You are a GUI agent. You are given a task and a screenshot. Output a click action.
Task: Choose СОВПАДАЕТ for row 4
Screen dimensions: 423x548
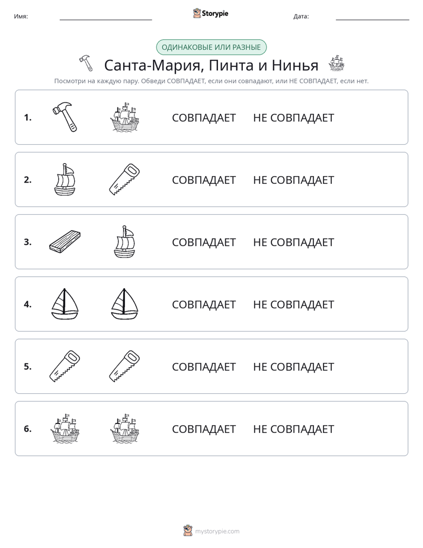pos(204,304)
